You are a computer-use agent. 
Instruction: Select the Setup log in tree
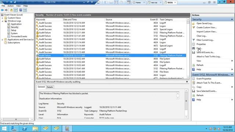(14, 30)
